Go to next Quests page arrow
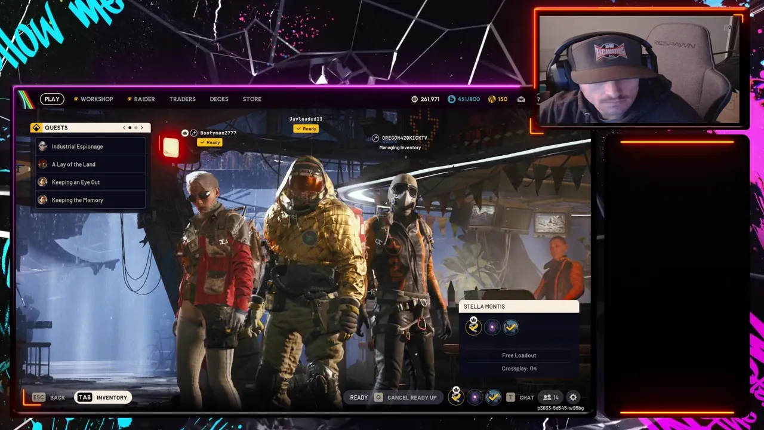The width and height of the screenshot is (764, 430). click(x=142, y=128)
